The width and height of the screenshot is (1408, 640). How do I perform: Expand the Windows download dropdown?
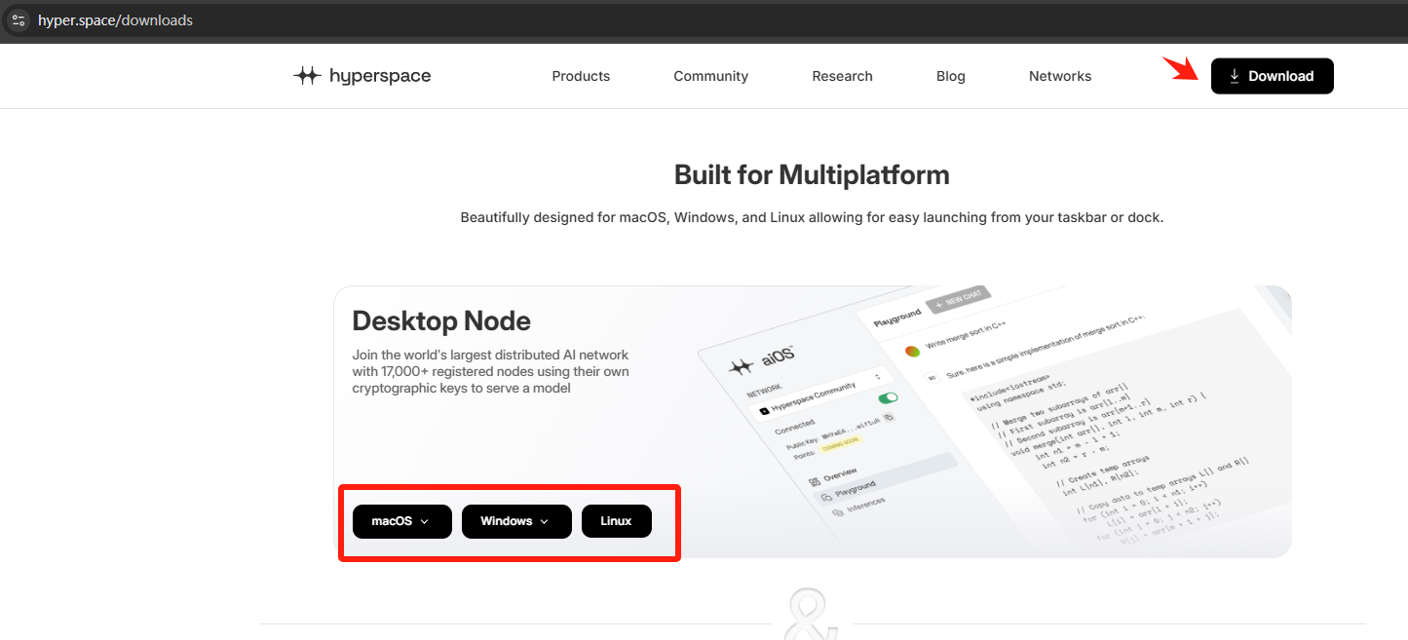tap(515, 521)
